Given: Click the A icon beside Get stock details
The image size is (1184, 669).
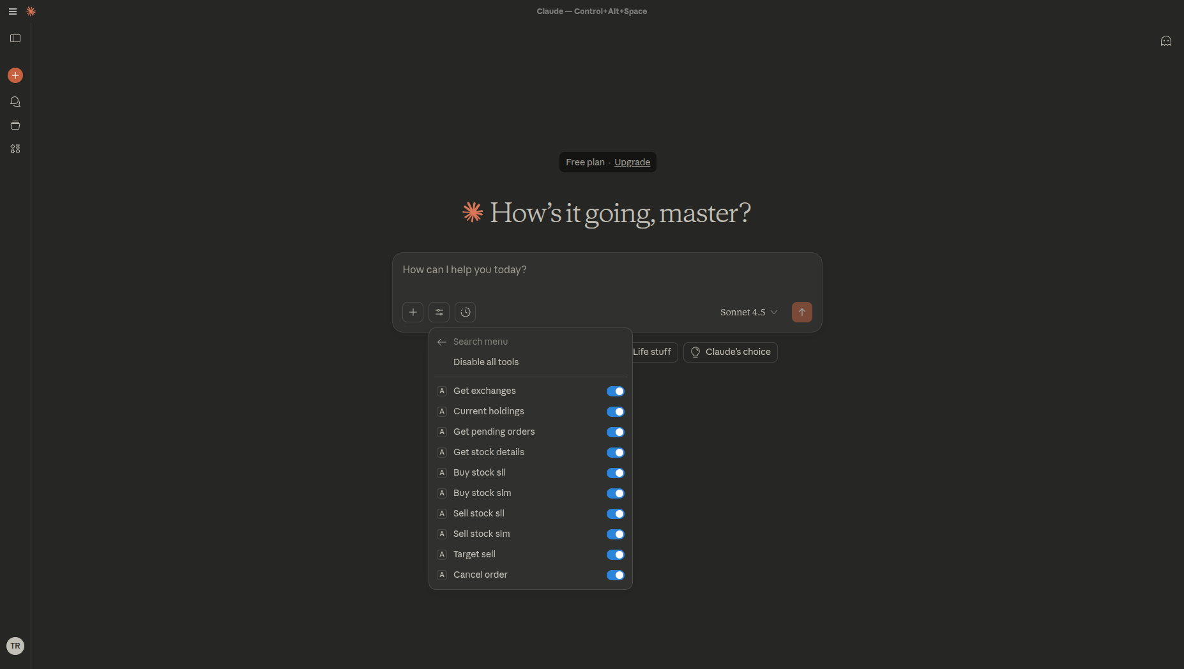Looking at the screenshot, I should [x=441, y=453].
